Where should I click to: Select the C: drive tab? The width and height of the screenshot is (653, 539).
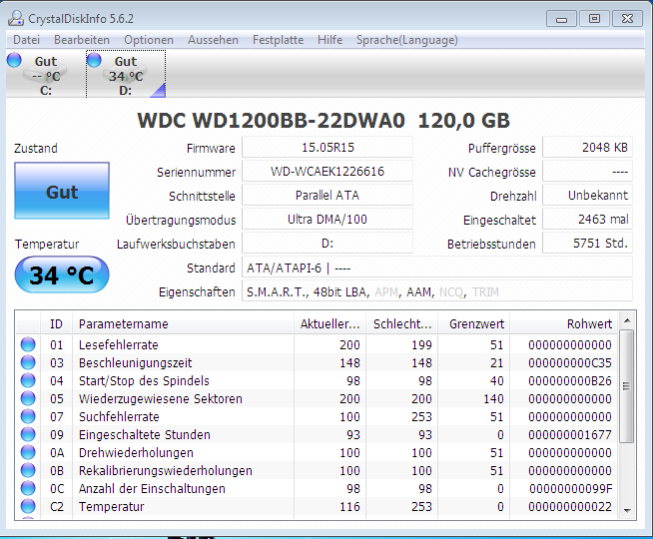point(45,74)
